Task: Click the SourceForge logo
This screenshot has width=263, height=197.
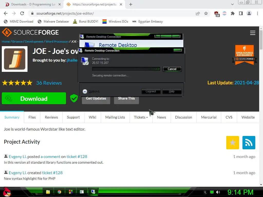Action: point(30,32)
